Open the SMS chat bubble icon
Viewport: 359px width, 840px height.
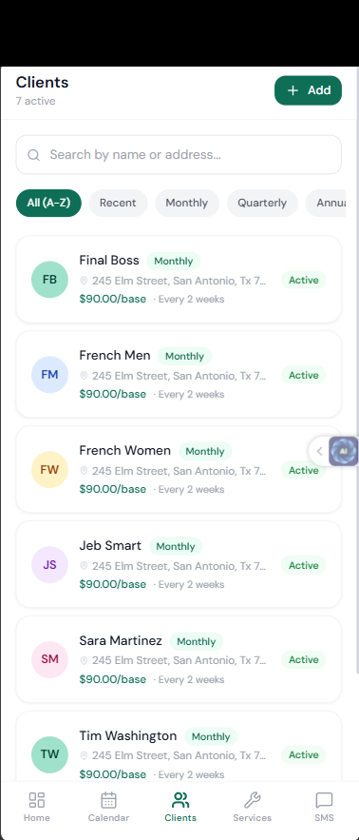324,800
